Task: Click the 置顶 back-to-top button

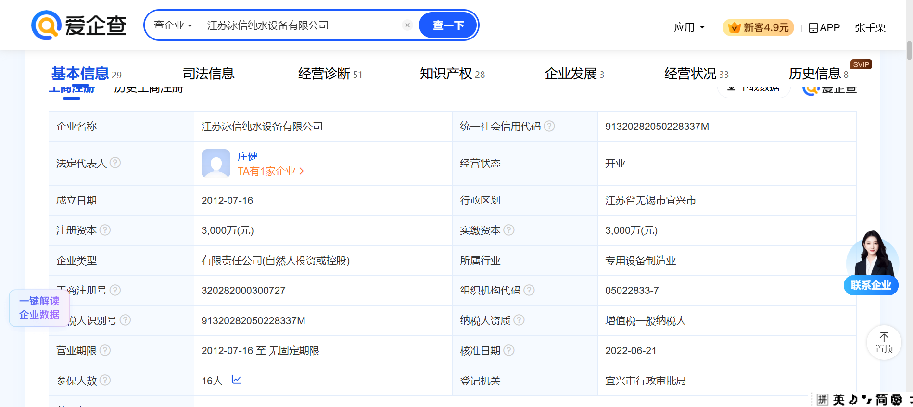Action: tap(884, 343)
